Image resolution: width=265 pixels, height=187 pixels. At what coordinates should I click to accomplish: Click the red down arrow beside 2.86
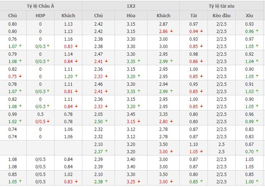171,31
